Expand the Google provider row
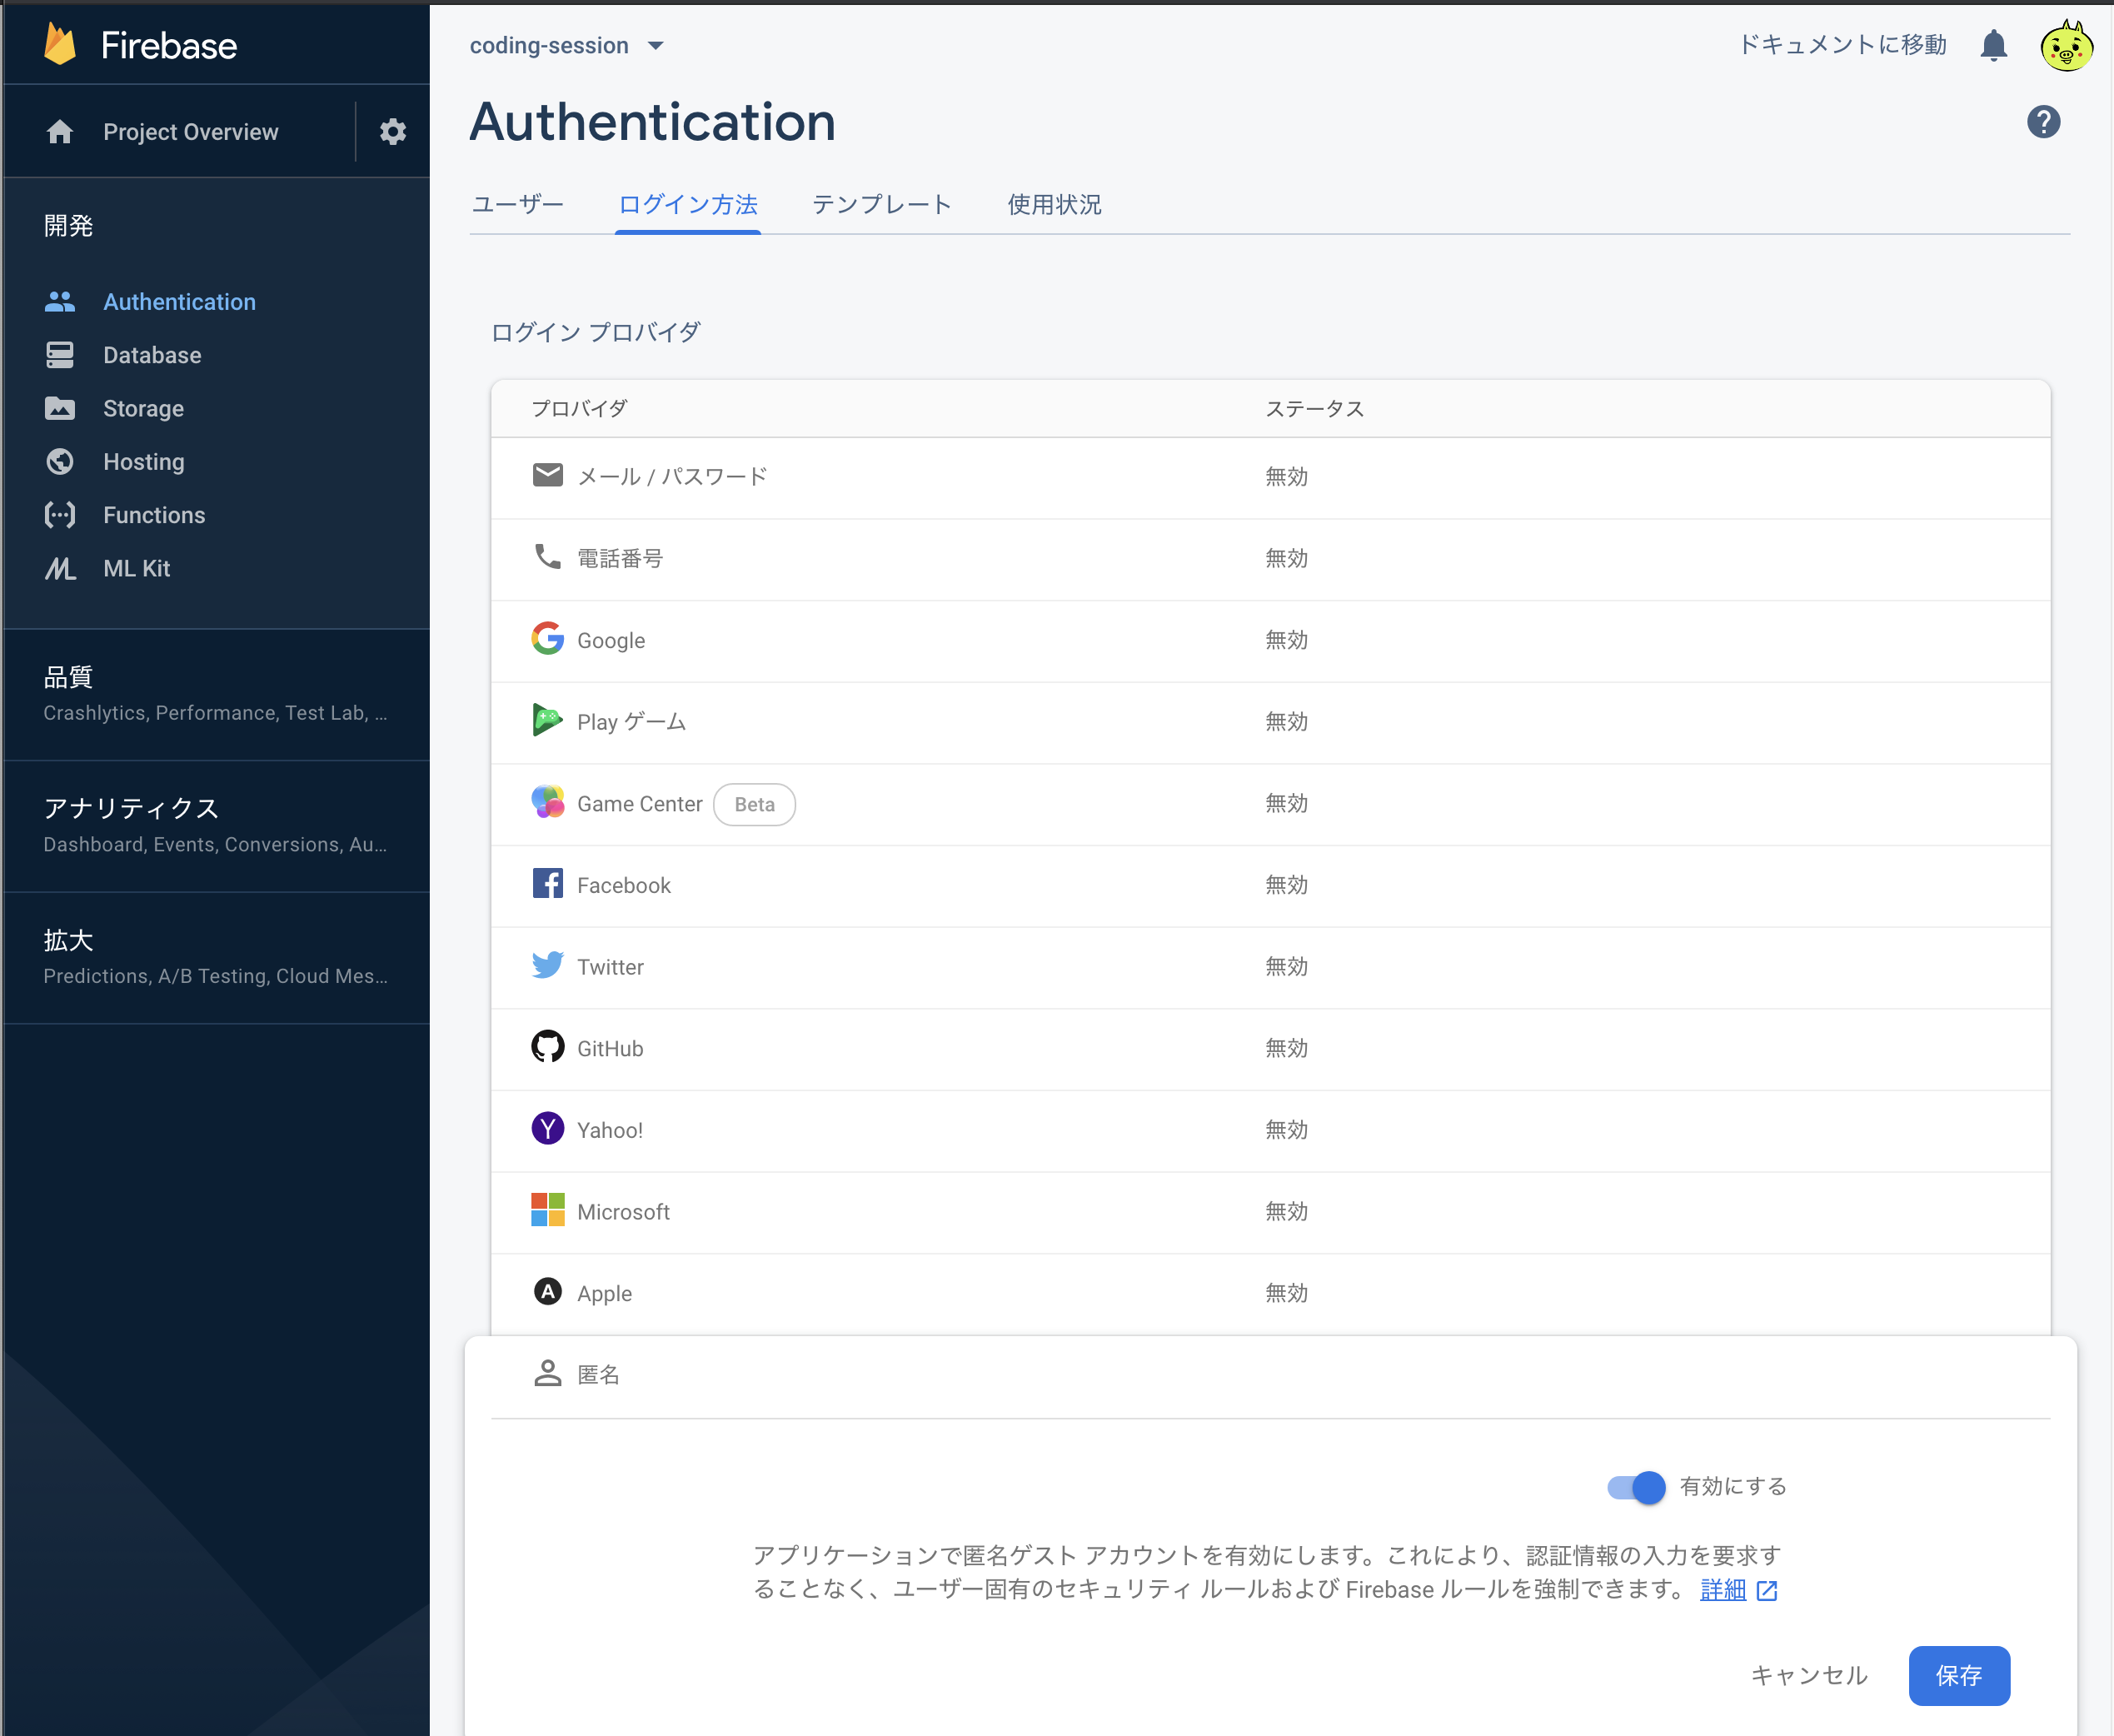The height and width of the screenshot is (1736, 2114). pyautogui.click(x=1270, y=641)
